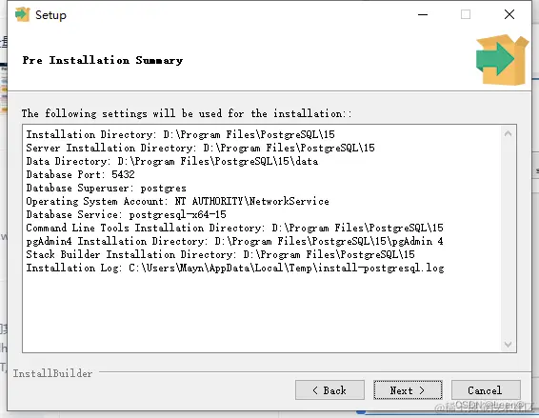This screenshot has height=418, width=539.
Task: Click the Database Superuser postgres line
Action: tap(107, 188)
